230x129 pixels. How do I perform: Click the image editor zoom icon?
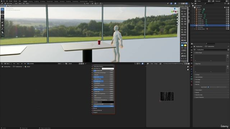pyautogui.click(x=188, y=67)
